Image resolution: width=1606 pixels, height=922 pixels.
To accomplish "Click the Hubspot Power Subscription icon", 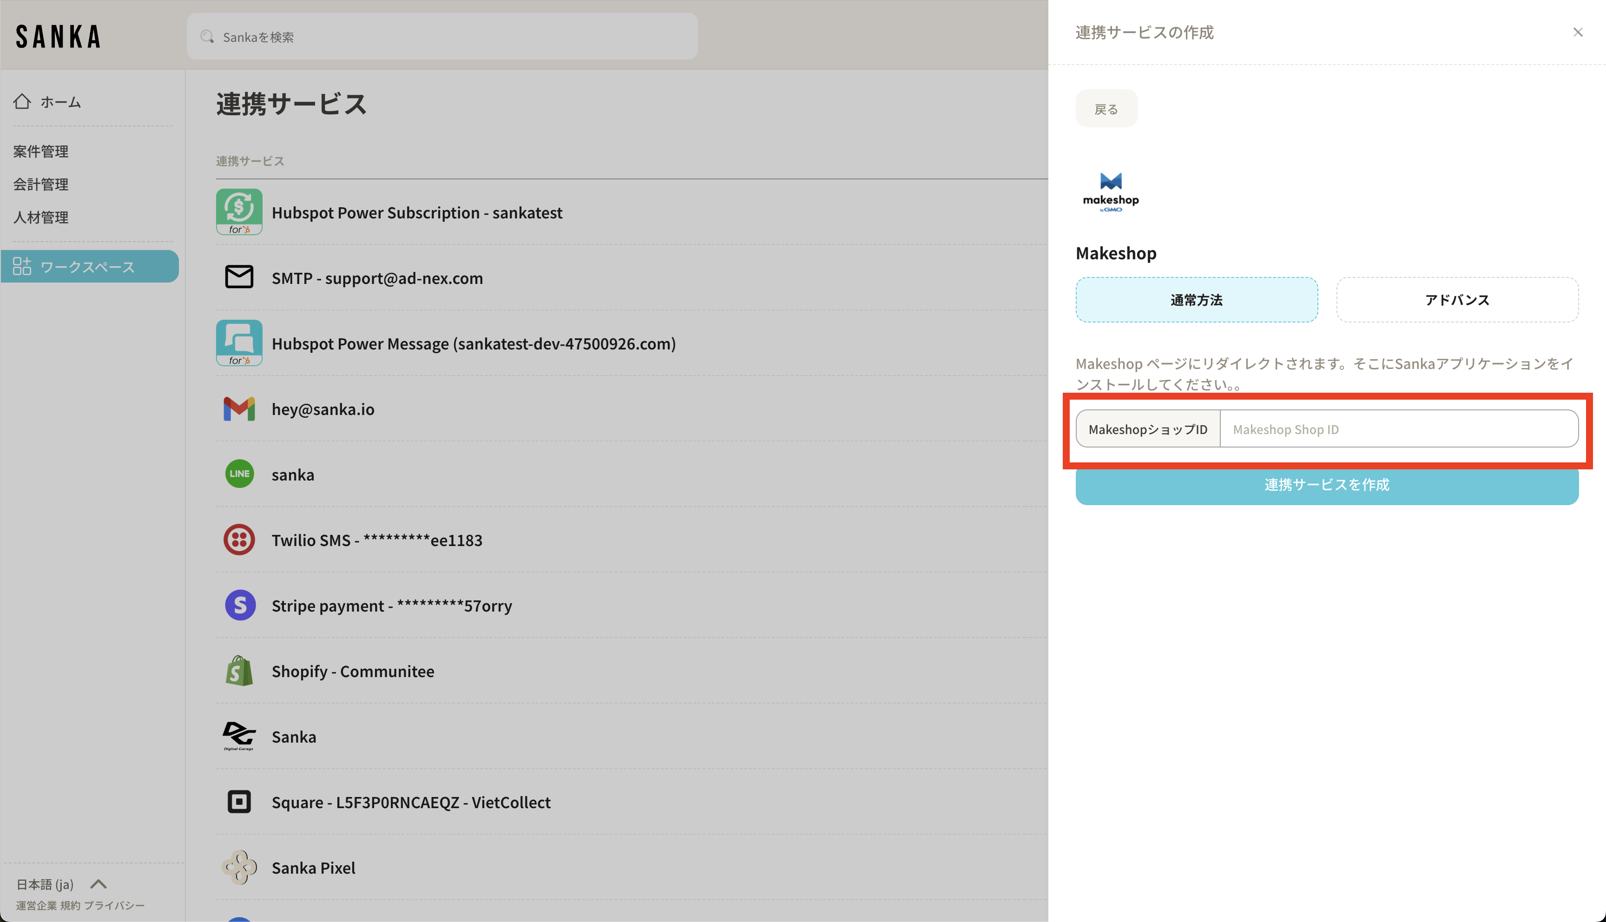I will 239,211.
